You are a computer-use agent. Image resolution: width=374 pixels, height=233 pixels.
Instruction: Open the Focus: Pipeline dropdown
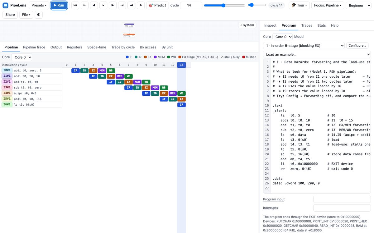click(x=327, y=5)
